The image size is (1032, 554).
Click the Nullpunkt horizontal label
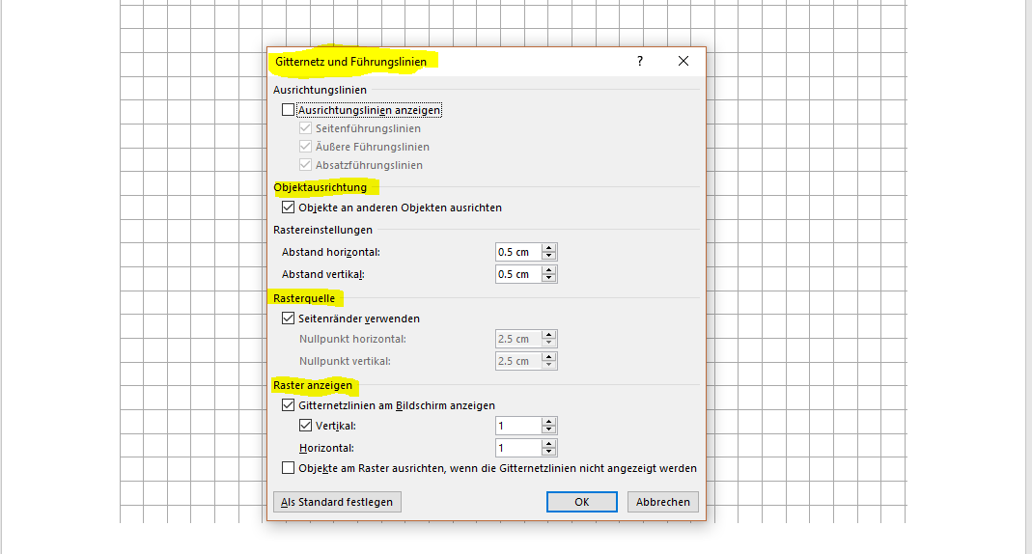pyautogui.click(x=352, y=340)
